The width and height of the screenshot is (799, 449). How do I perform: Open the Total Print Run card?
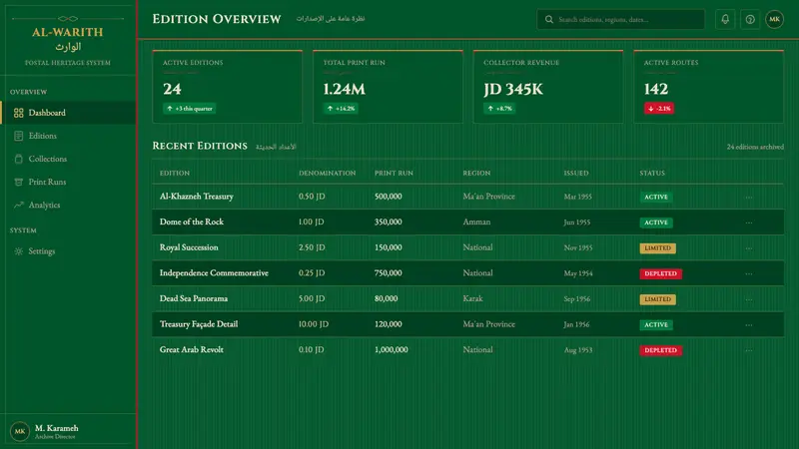(x=388, y=87)
